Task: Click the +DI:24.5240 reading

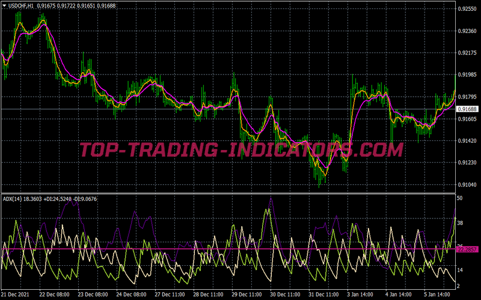Action: pyautogui.click(x=57, y=199)
